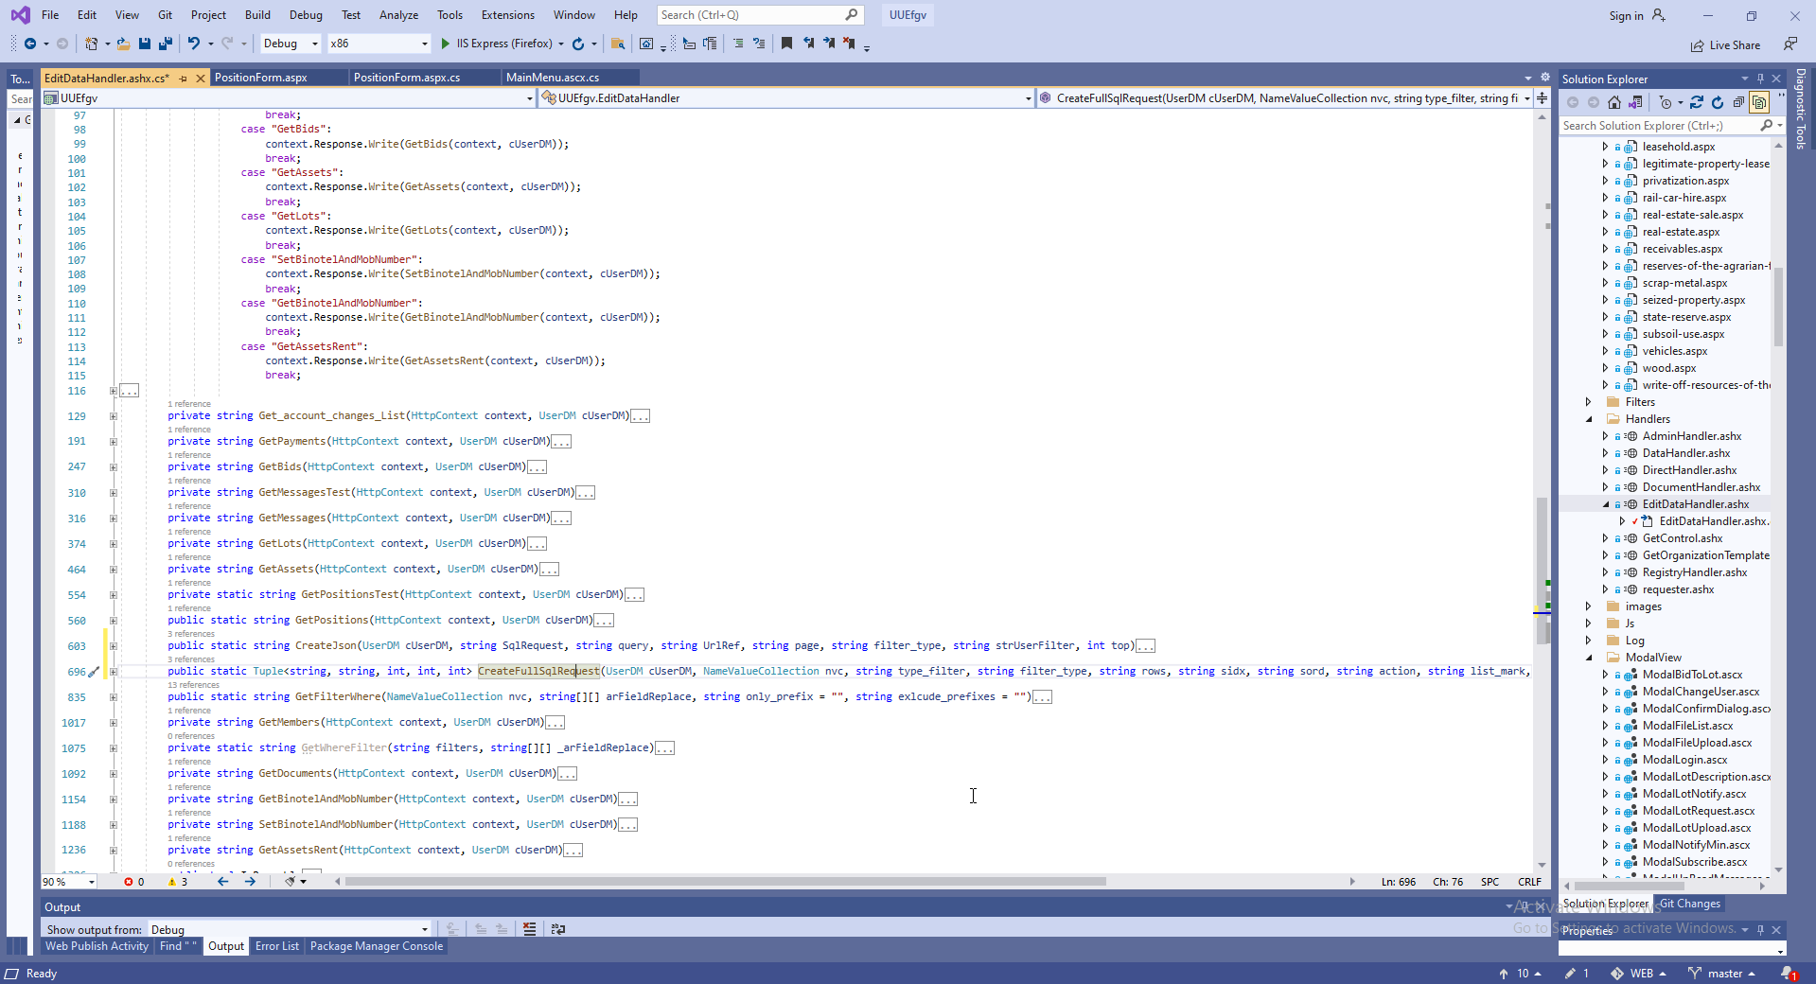Click the Pending Changes Filter clock icon
This screenshot has width=1816, height=984.
(x=1666, y=102)
